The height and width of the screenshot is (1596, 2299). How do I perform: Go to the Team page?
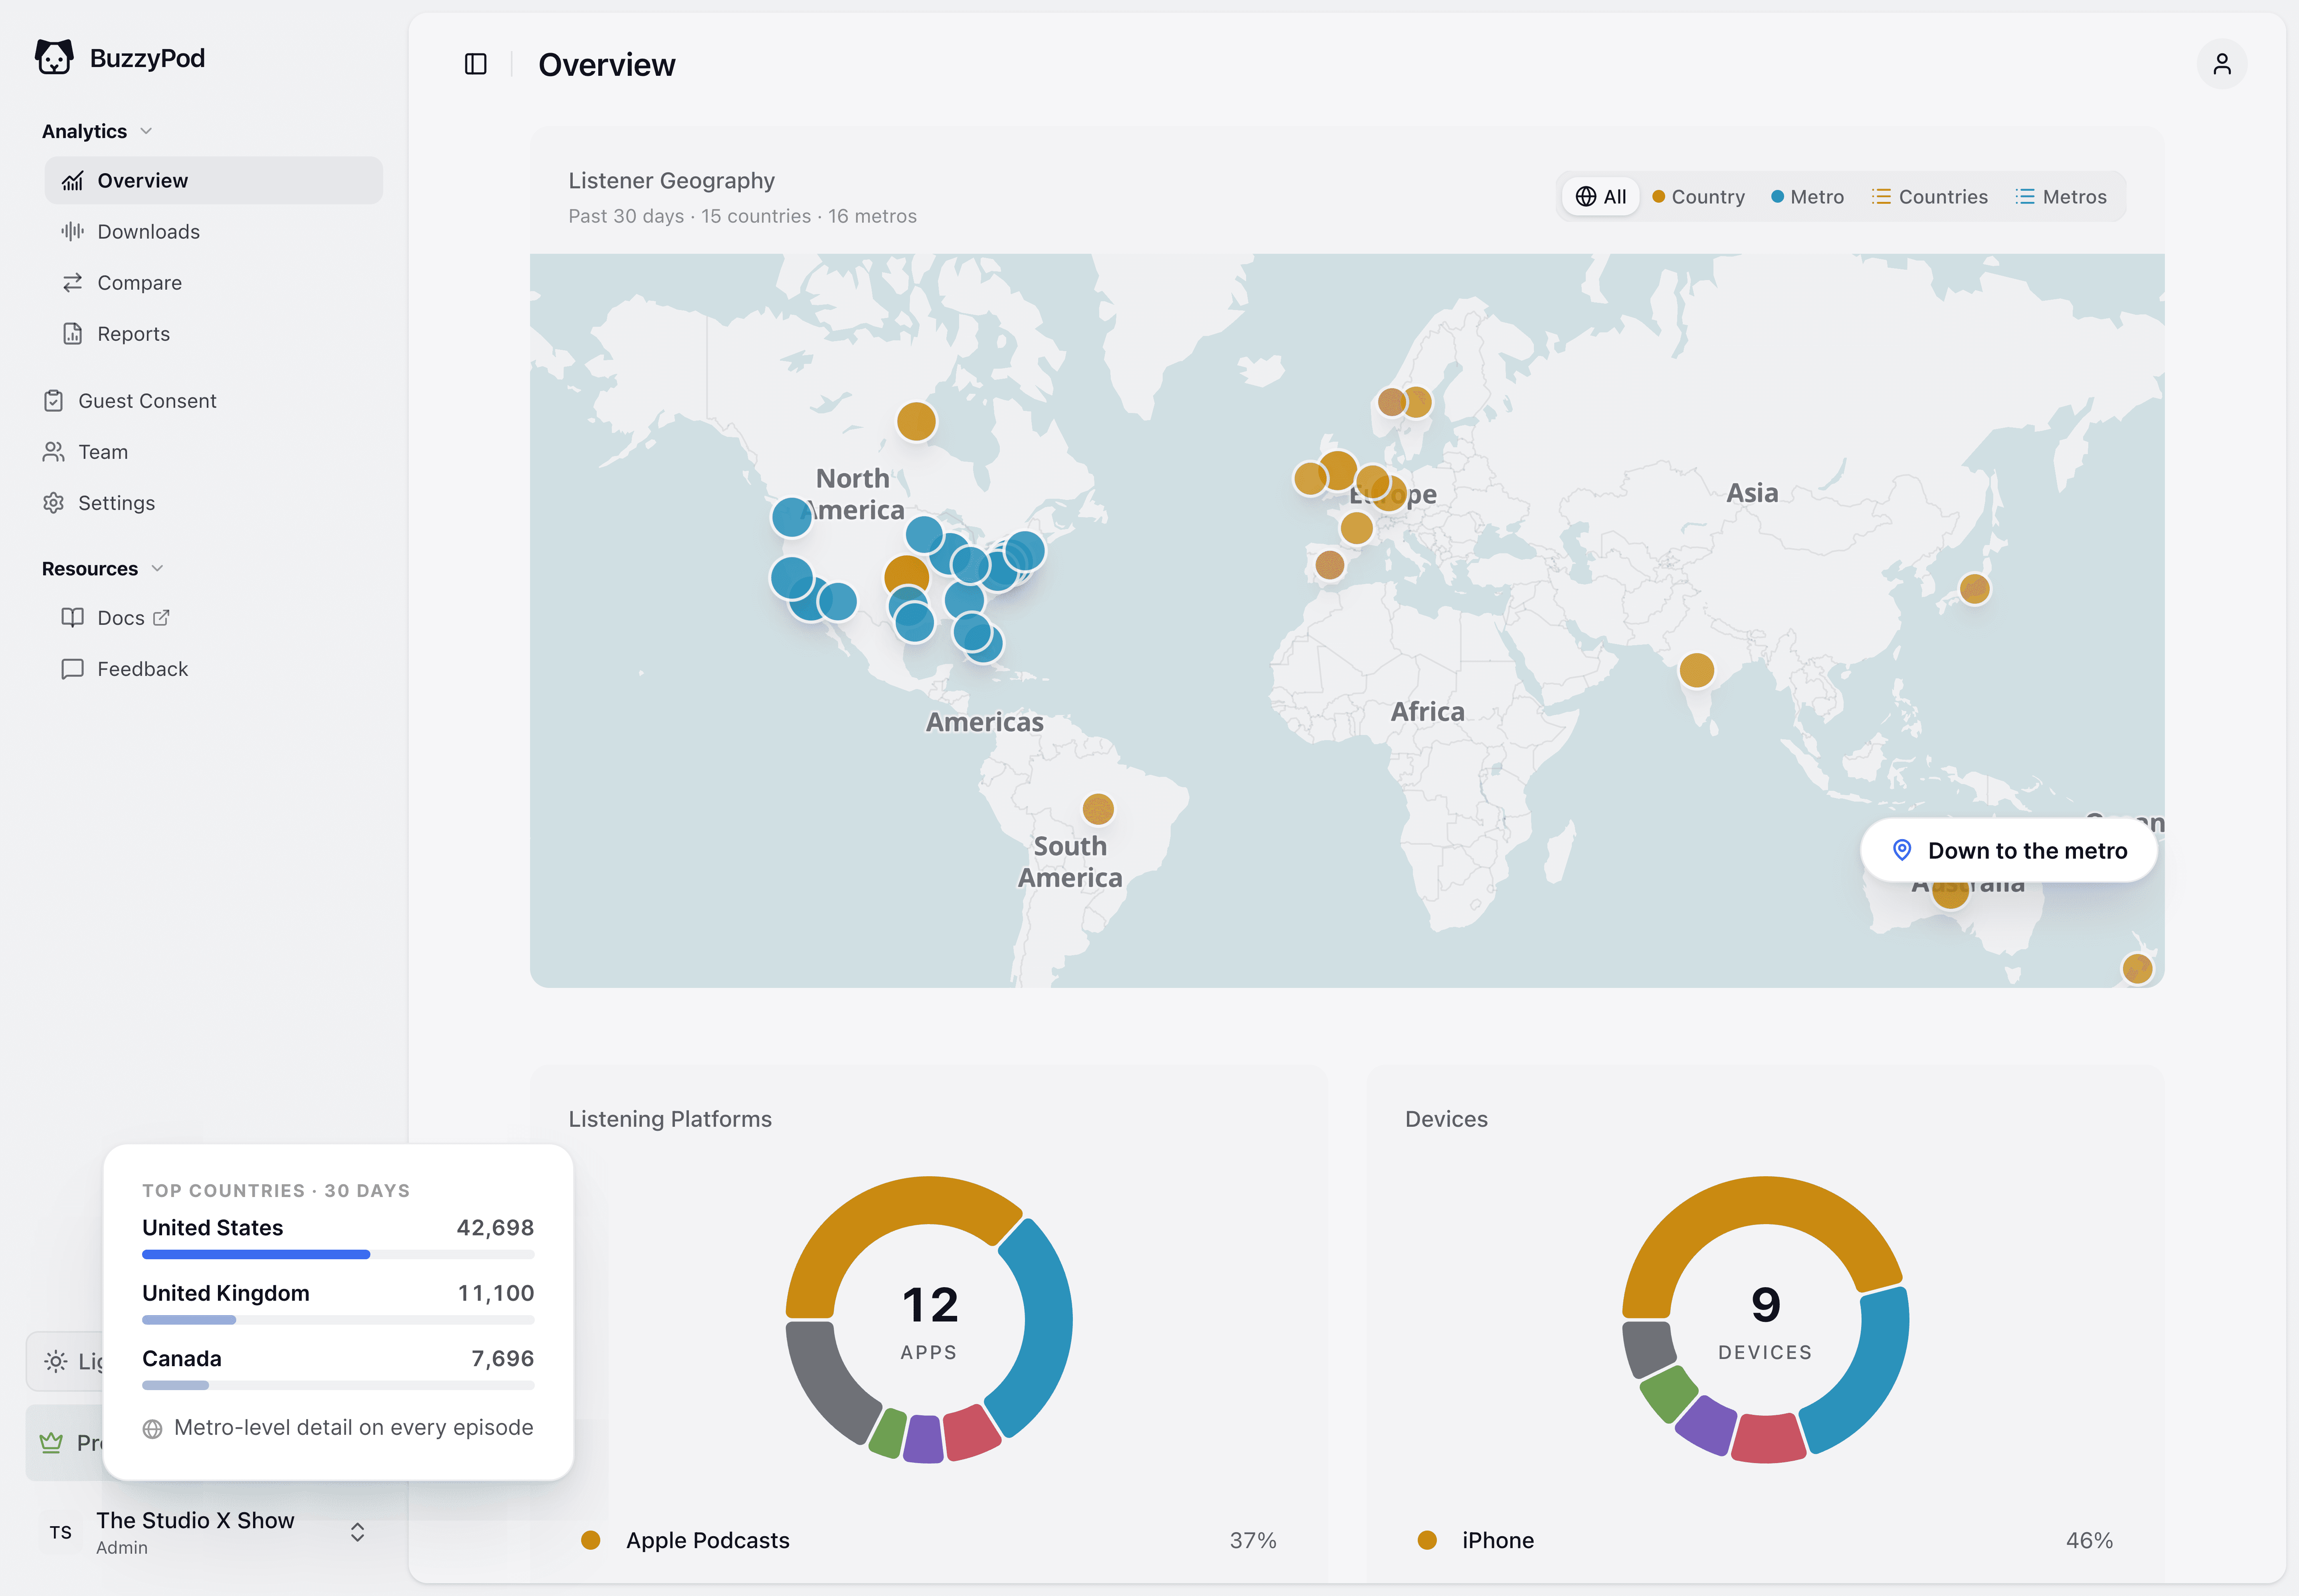tap(204, 452)
